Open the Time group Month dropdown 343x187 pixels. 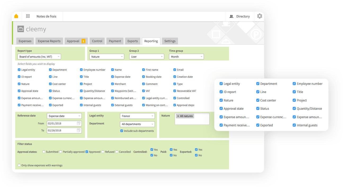[x=186, y=57]
